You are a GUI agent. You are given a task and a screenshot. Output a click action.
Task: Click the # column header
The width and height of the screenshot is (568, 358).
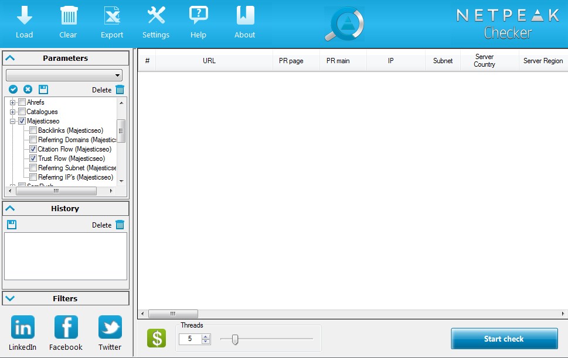click(147, 61)
